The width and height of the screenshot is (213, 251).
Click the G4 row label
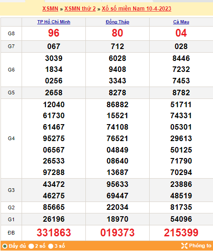tap(11, 138)
